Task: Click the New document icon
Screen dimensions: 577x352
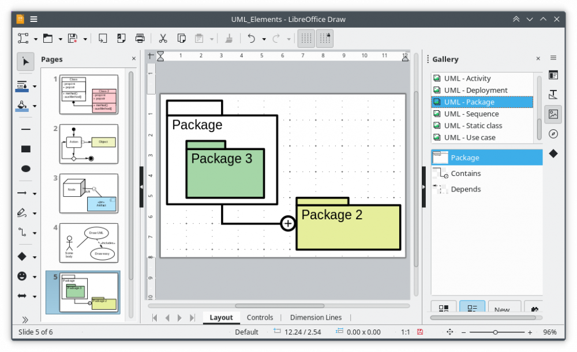Action: (23, 38)
